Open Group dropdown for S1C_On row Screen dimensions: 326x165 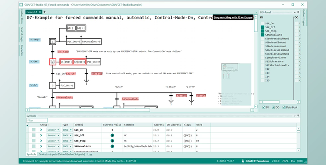point(53,130)
